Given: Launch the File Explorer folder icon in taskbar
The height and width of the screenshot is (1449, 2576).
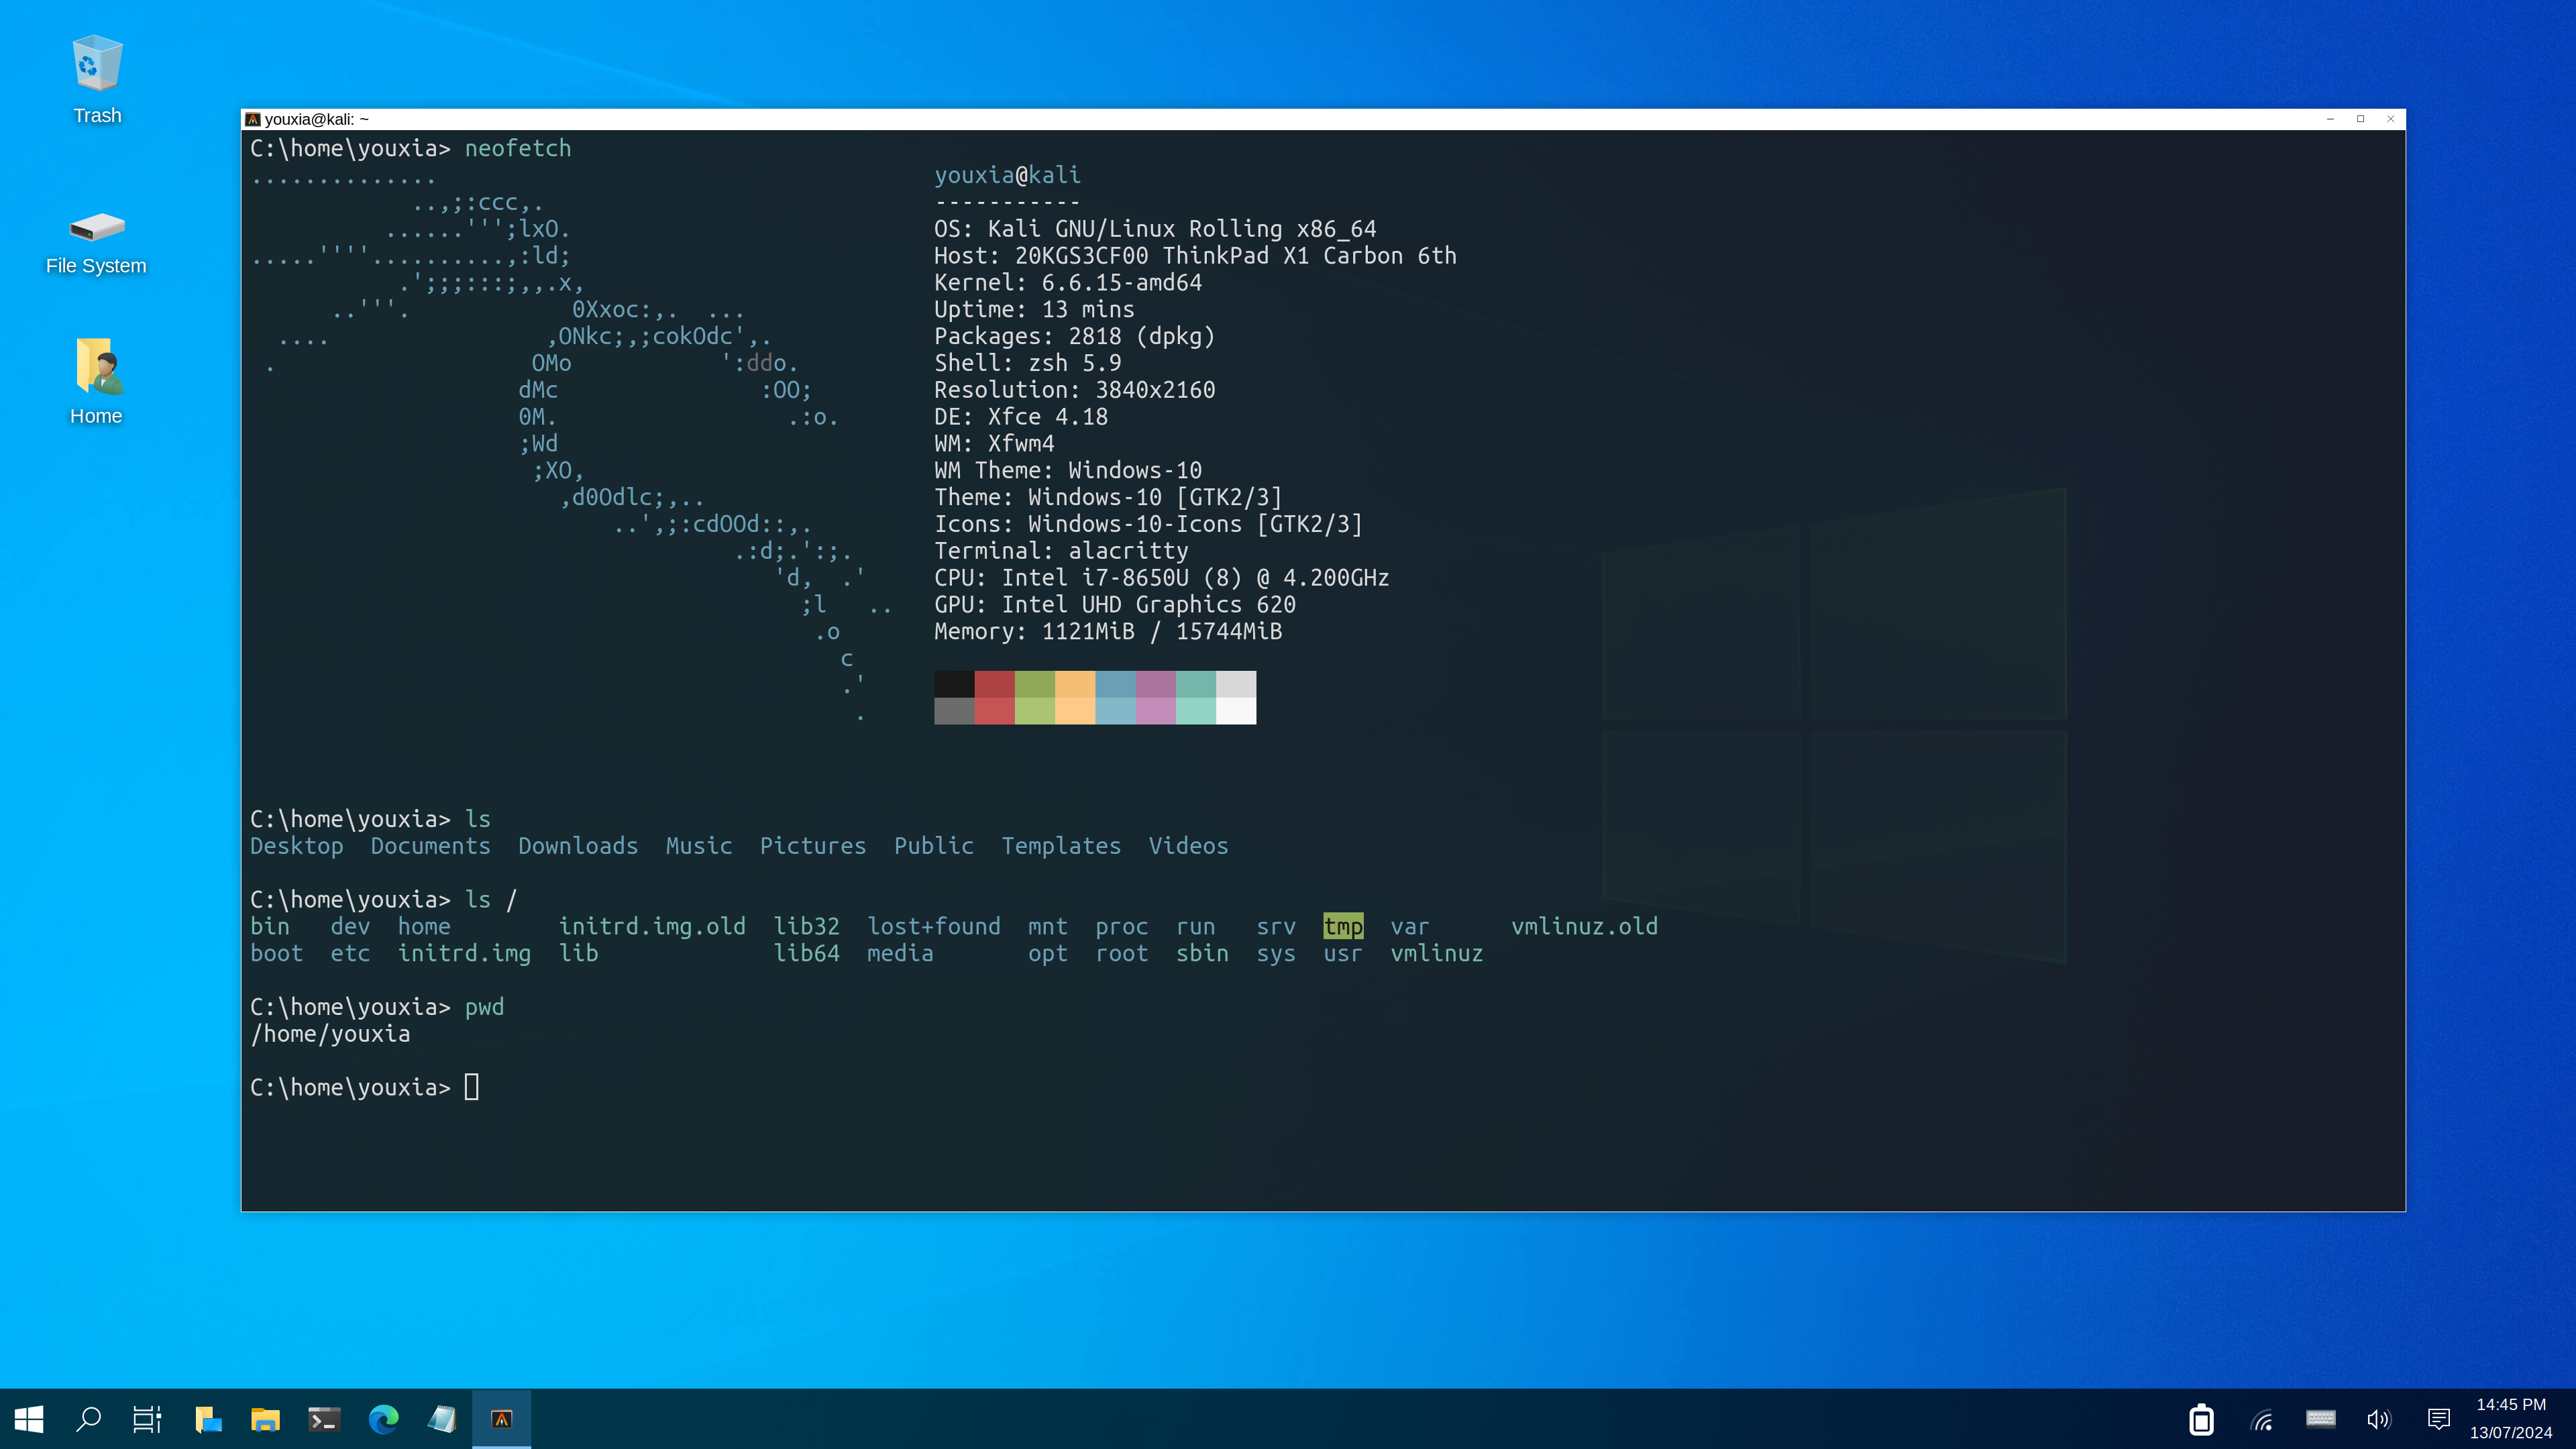Looking at the screenshot, I should click(x=265, y=1418).
